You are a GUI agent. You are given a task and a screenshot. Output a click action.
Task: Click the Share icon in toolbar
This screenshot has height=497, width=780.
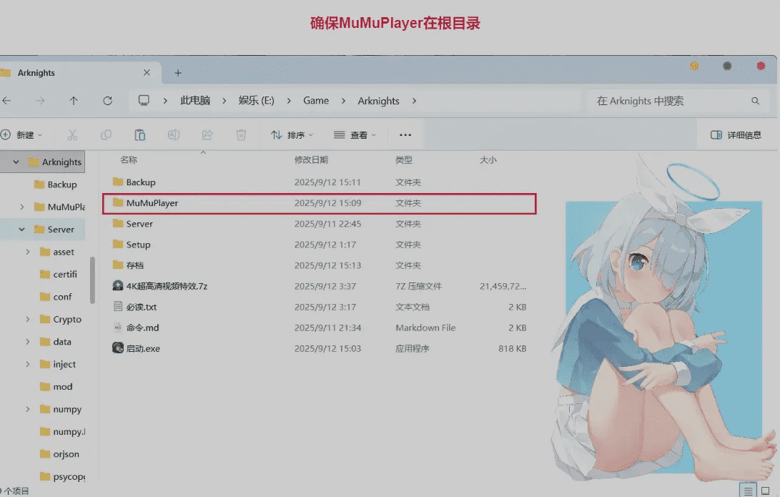coord(207,135)
